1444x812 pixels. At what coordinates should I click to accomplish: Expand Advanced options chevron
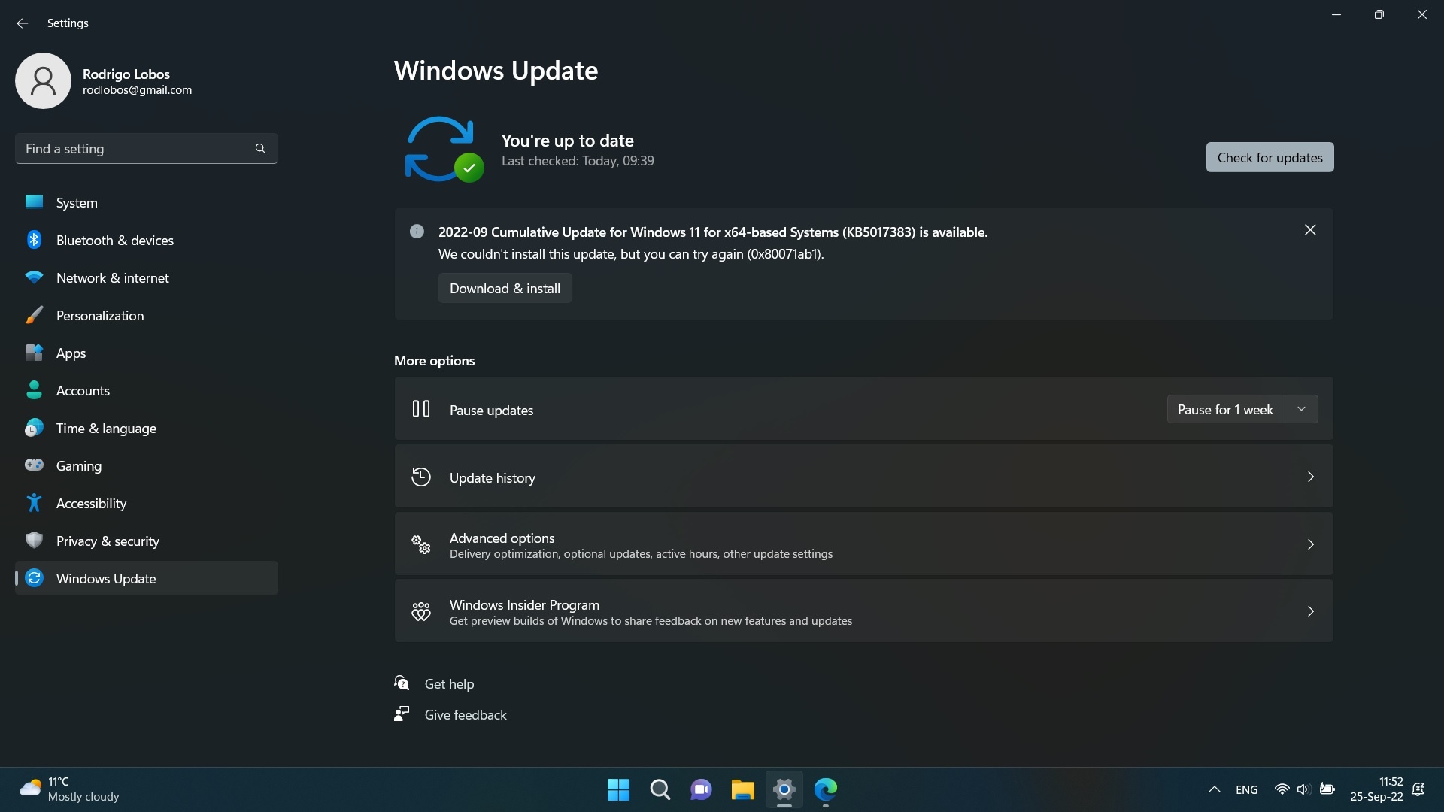[1310, 544]
